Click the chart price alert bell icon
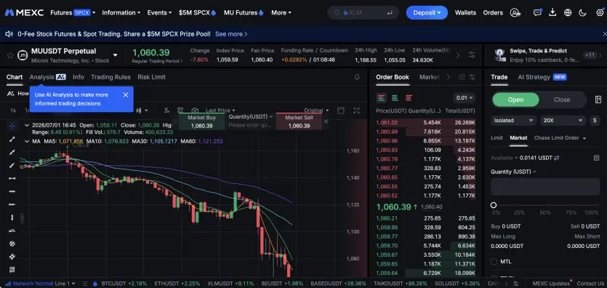This screenshot has width=607, height=288. click(x=357, y=77)
